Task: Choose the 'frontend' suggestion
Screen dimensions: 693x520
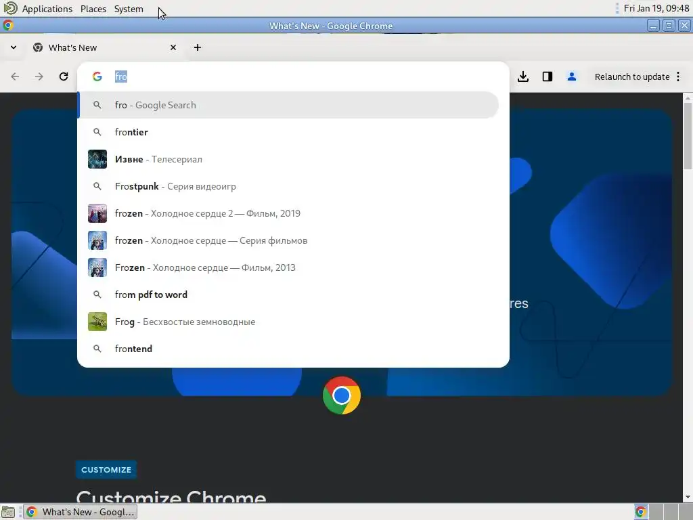Action: tap(288, 349)
